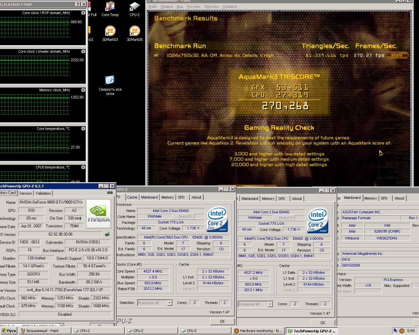This screenshot has width=419, height=335.
Task: Click the Hardware monitoring taskbar icon
Action: (237, 331)
